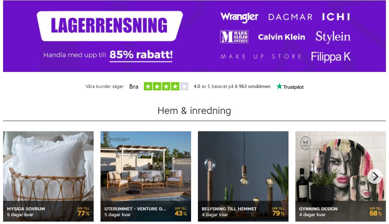This screenshot has height=224, width=389.
Task: Click the Calvin Klein logo
Action: coord(282,37)
